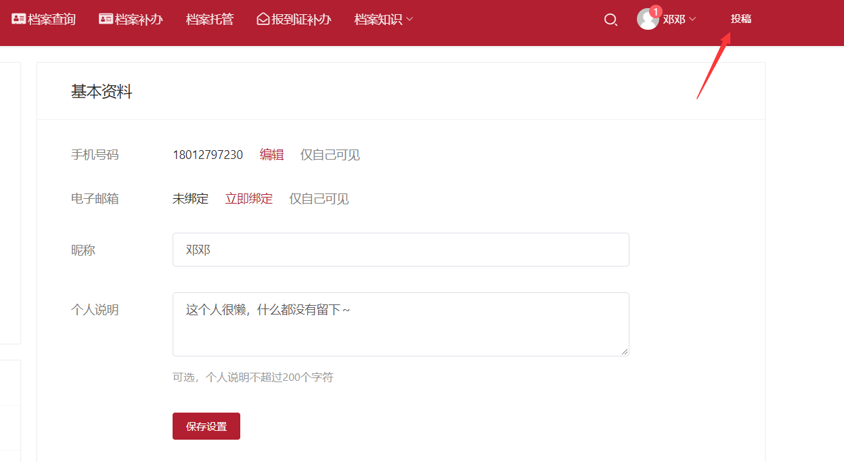Click the red notification badge on avatar
The image size is (844, 462).
(655, 11)
